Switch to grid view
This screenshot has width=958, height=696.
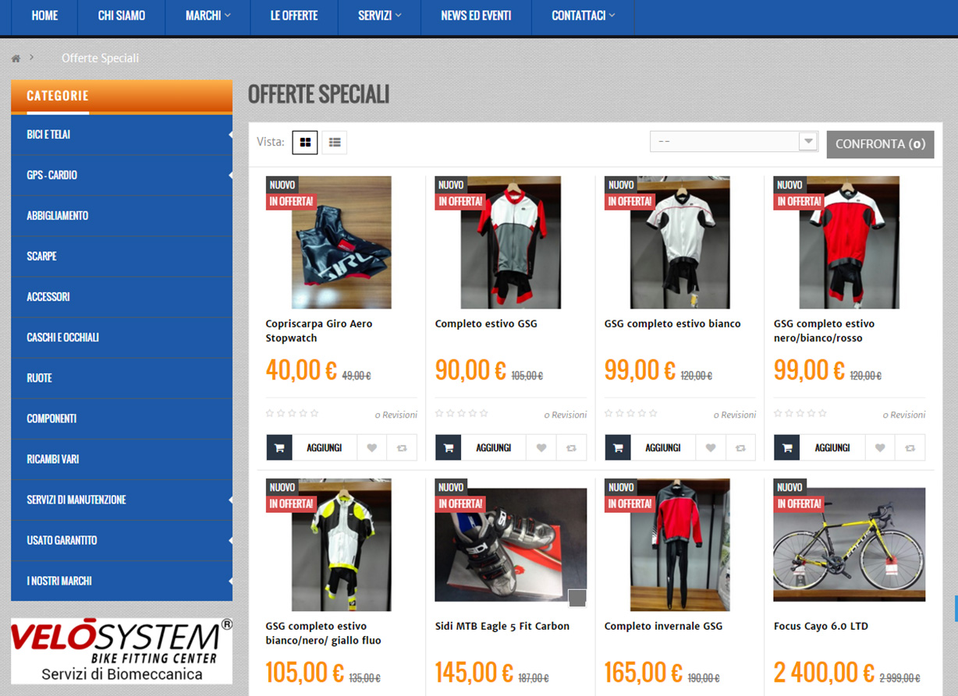pyautogui.click(x=305, y=143)
